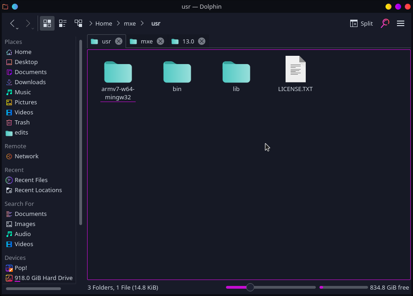Click the Places panel horizontal scrollbar
This screenshot has width=413, height=296.
point(33,289)
